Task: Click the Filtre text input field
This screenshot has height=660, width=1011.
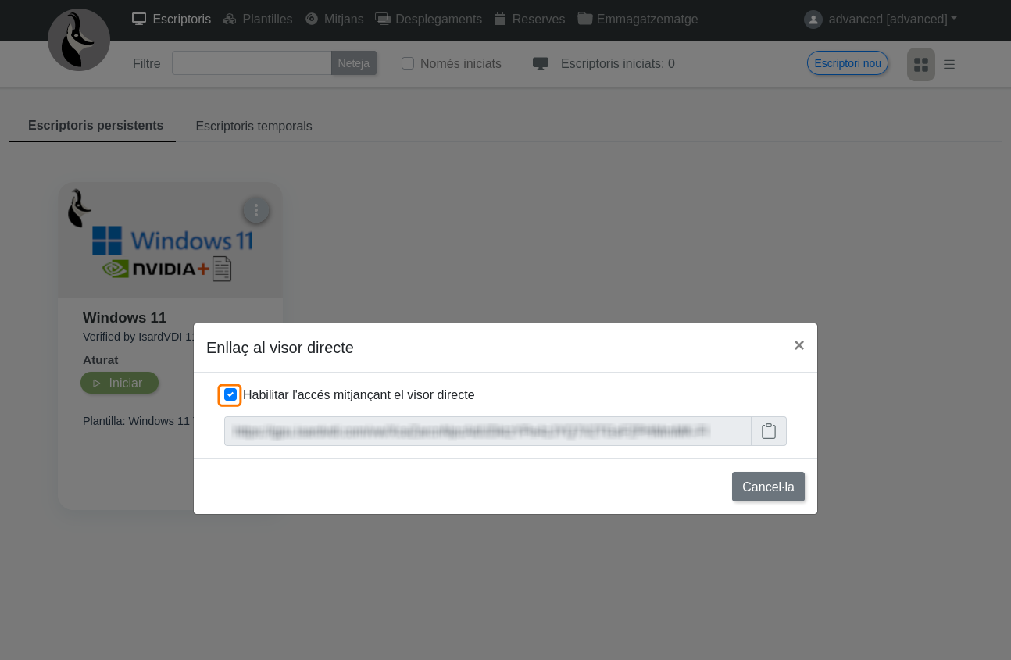Action: point(252,63)
